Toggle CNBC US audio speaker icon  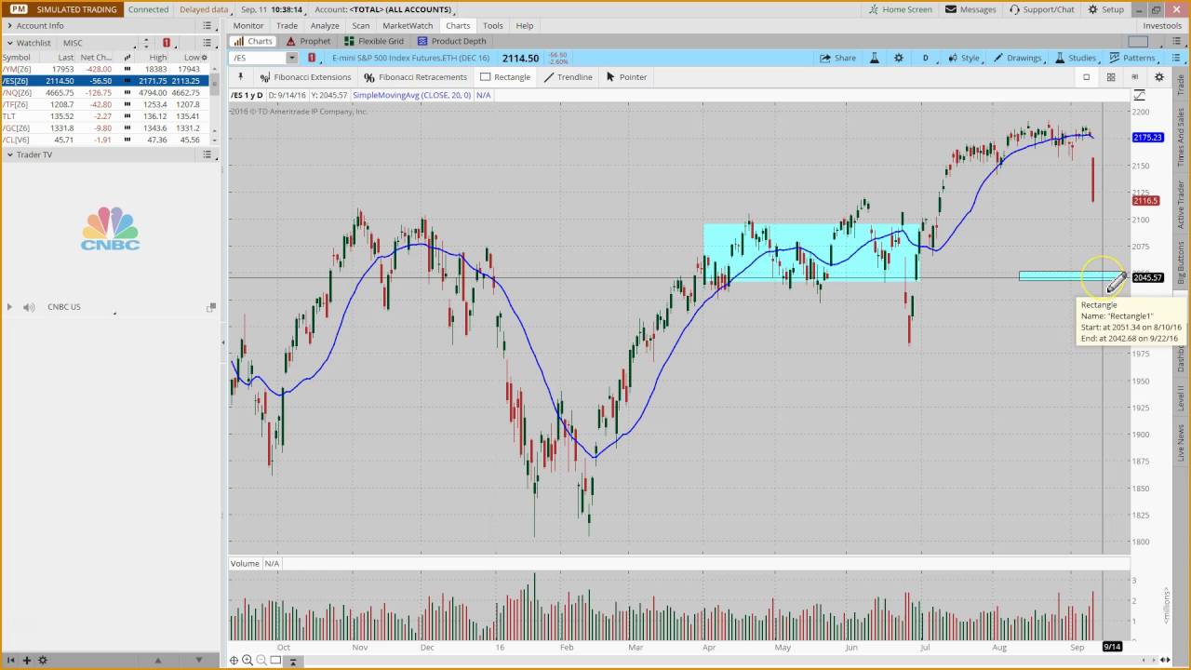[29, 307]
